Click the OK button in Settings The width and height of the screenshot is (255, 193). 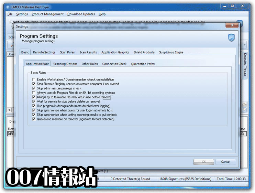coord(204,162)
